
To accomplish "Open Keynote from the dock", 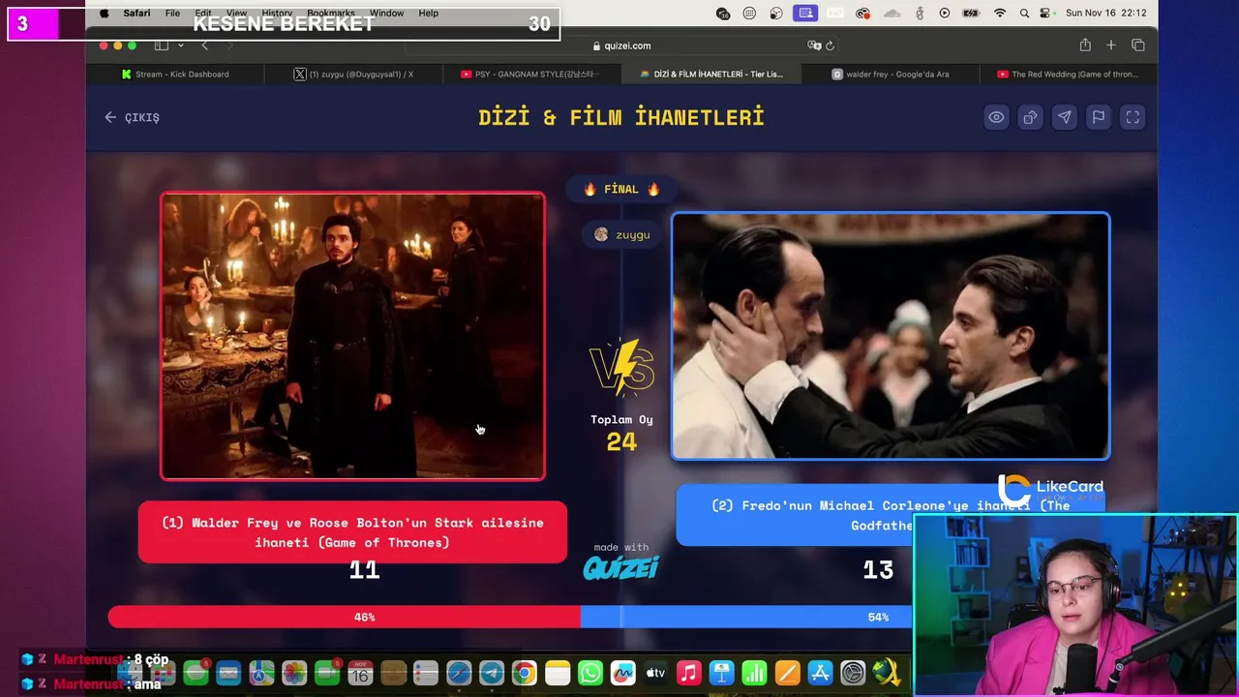I will [x=721, y=673].
